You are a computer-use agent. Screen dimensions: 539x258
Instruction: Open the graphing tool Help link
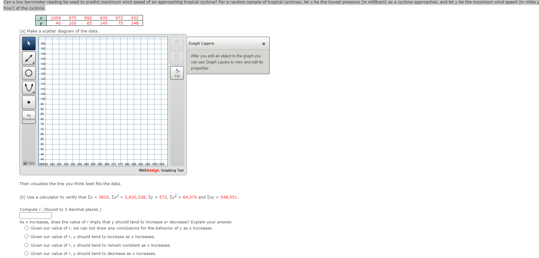(31, 163)
